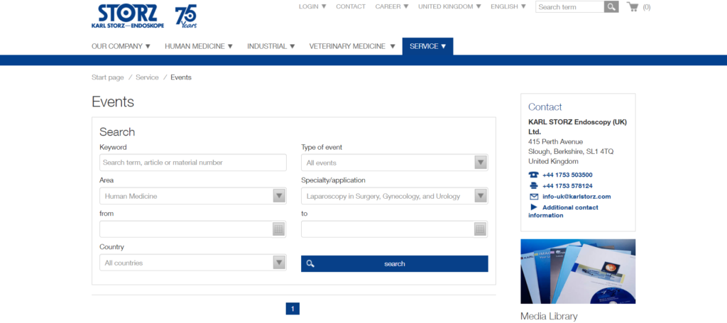Open Additional contact information link
727x323 pixels.
coord(569,207)
